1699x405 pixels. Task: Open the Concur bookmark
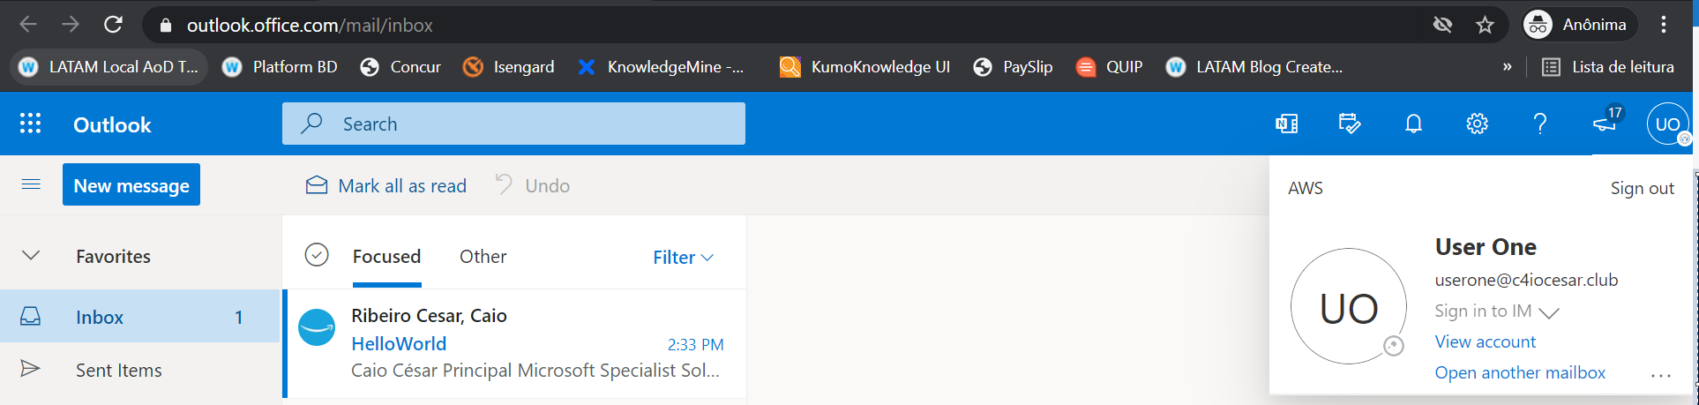(x=400, y=67)
